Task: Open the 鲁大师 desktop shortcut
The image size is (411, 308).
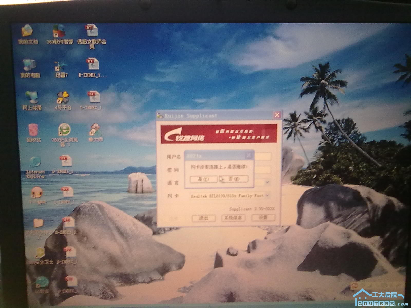Action: (95, 131)
